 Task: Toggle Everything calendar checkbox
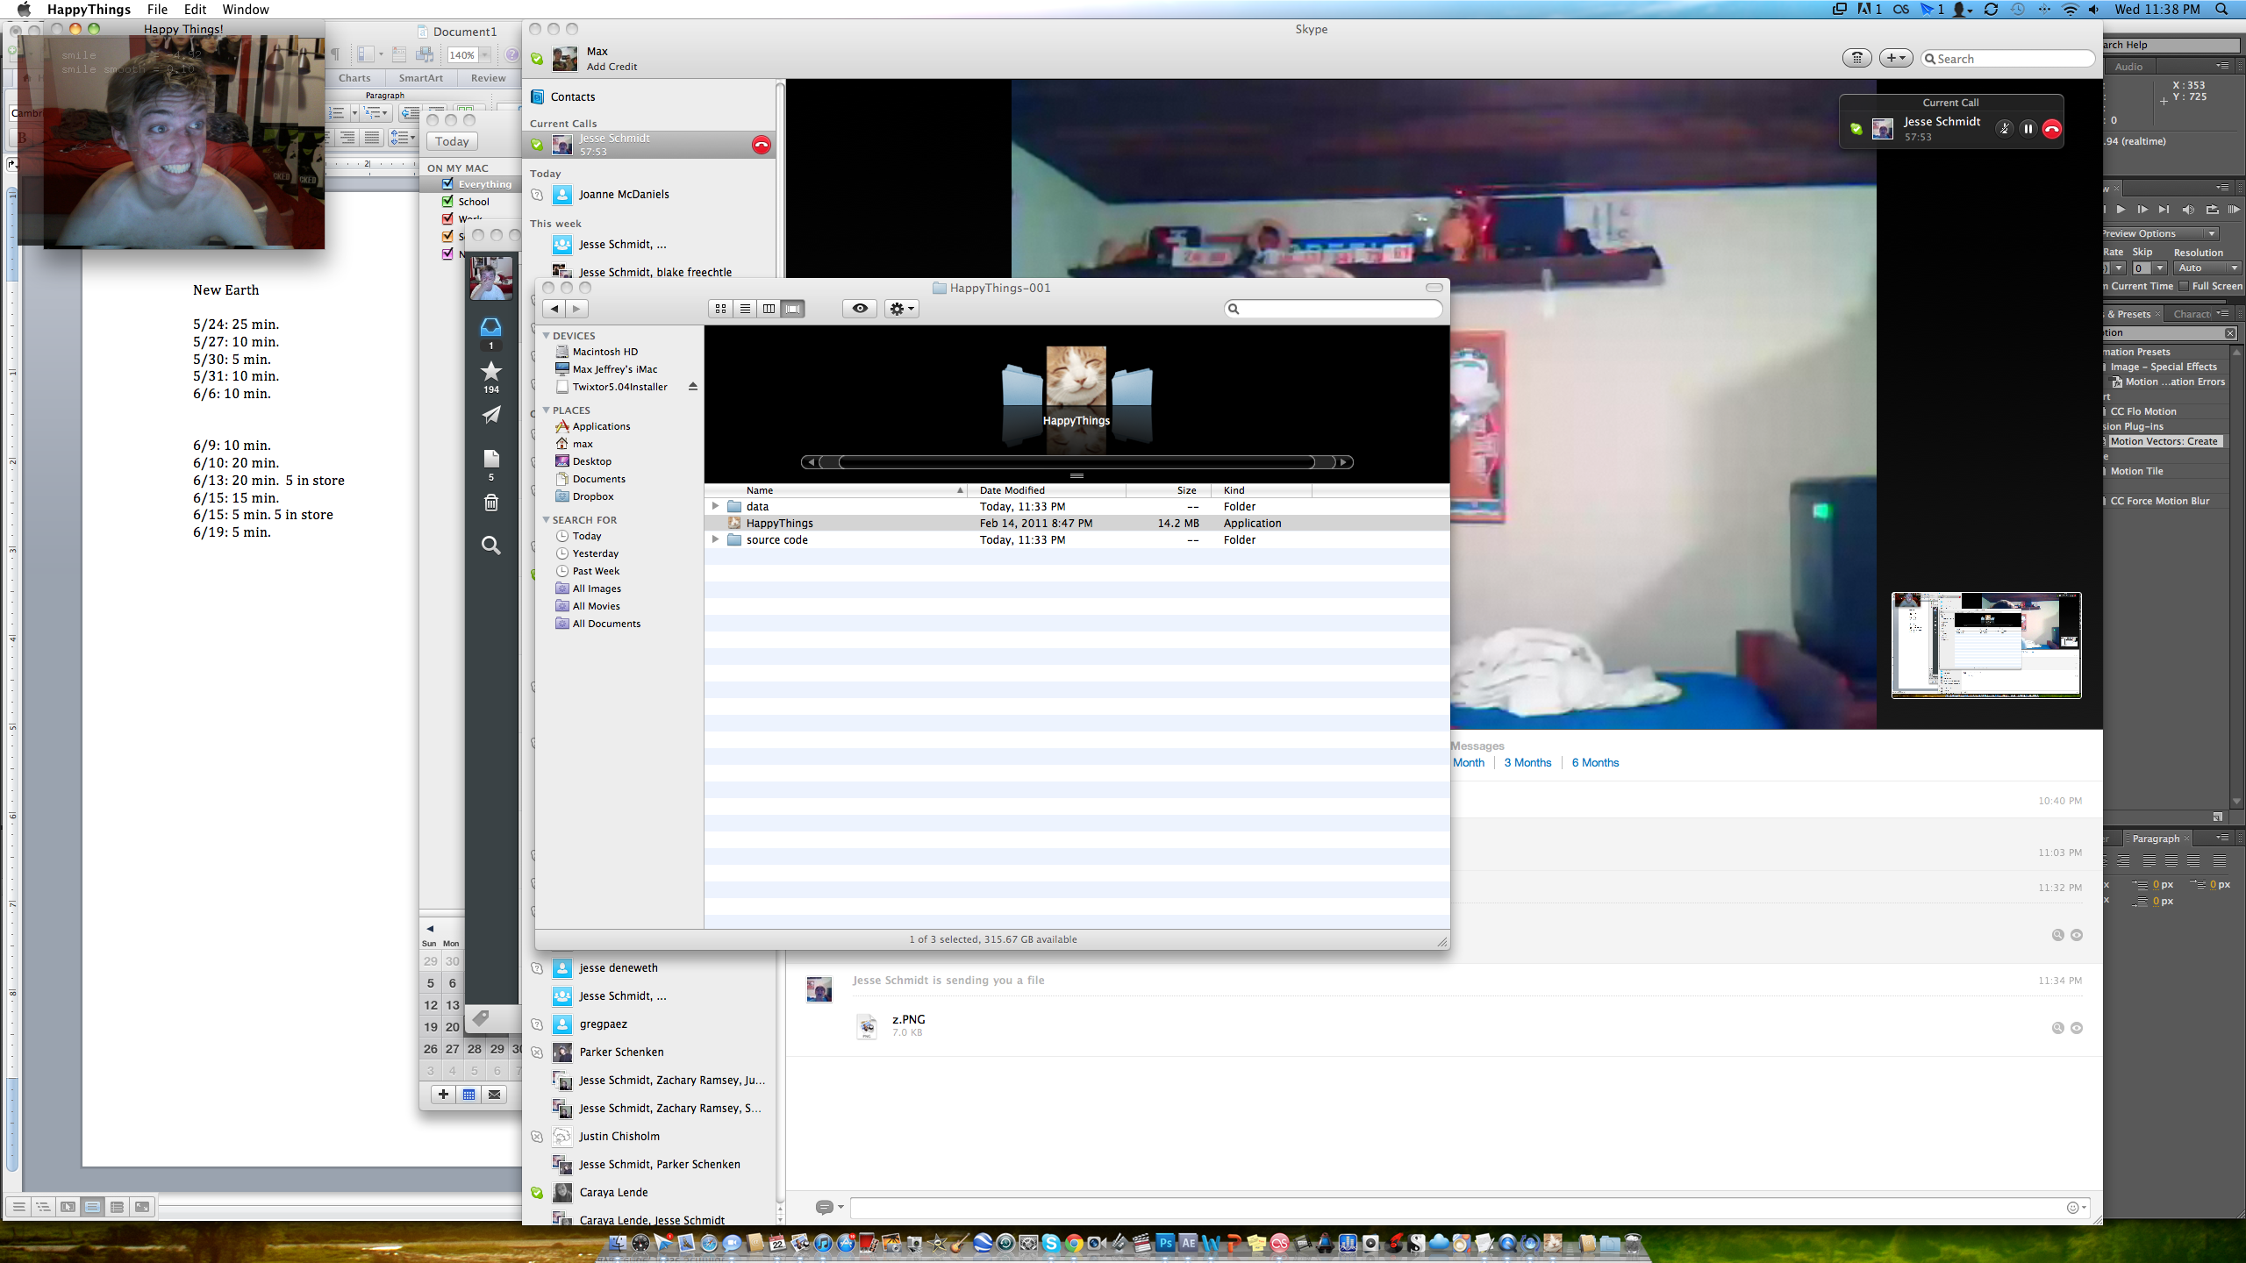447,183
